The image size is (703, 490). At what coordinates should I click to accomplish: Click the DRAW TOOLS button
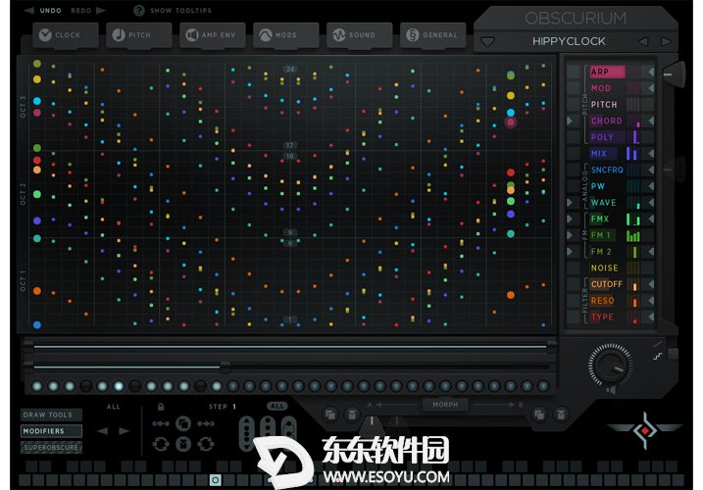(x=51, y=415)
